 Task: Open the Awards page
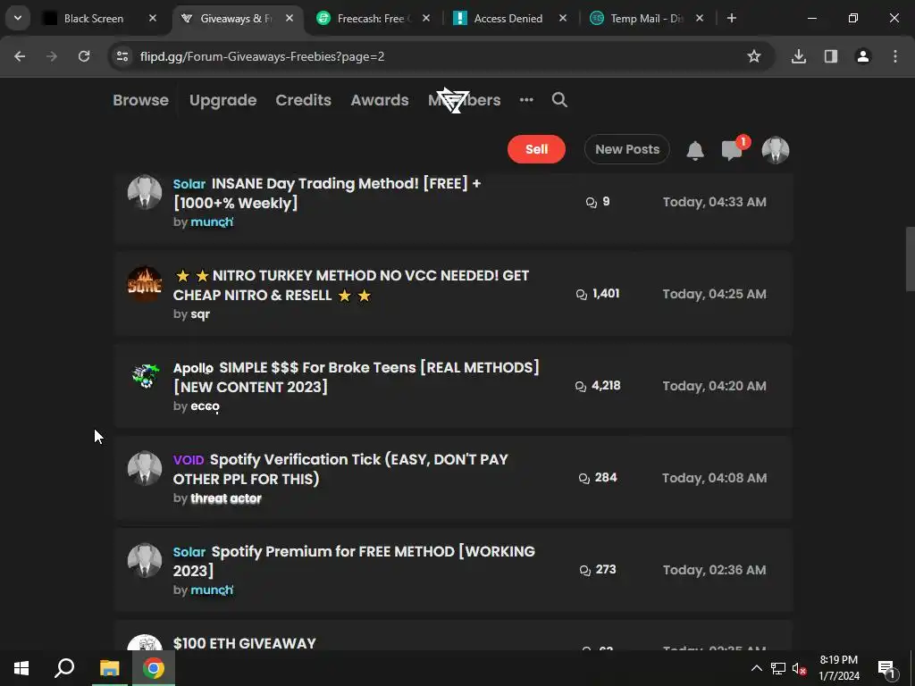[379, 100]
